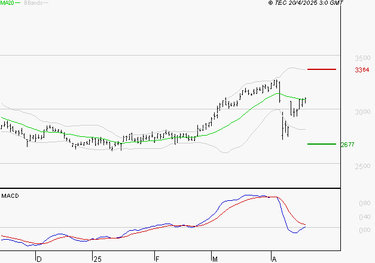Click the 3000 price axis label
375x263 pixels.
(362, 112)
